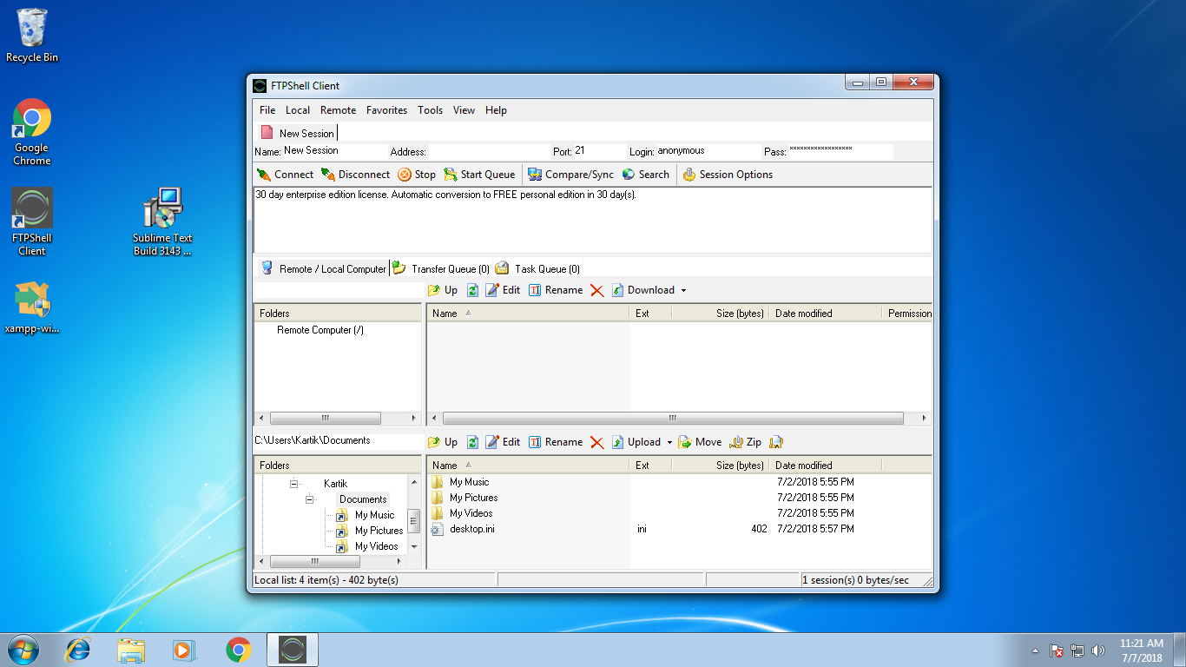Screen dimensions: 1186x667
Task: Open the Download dropdown arrow
Action: pos(683,290)
